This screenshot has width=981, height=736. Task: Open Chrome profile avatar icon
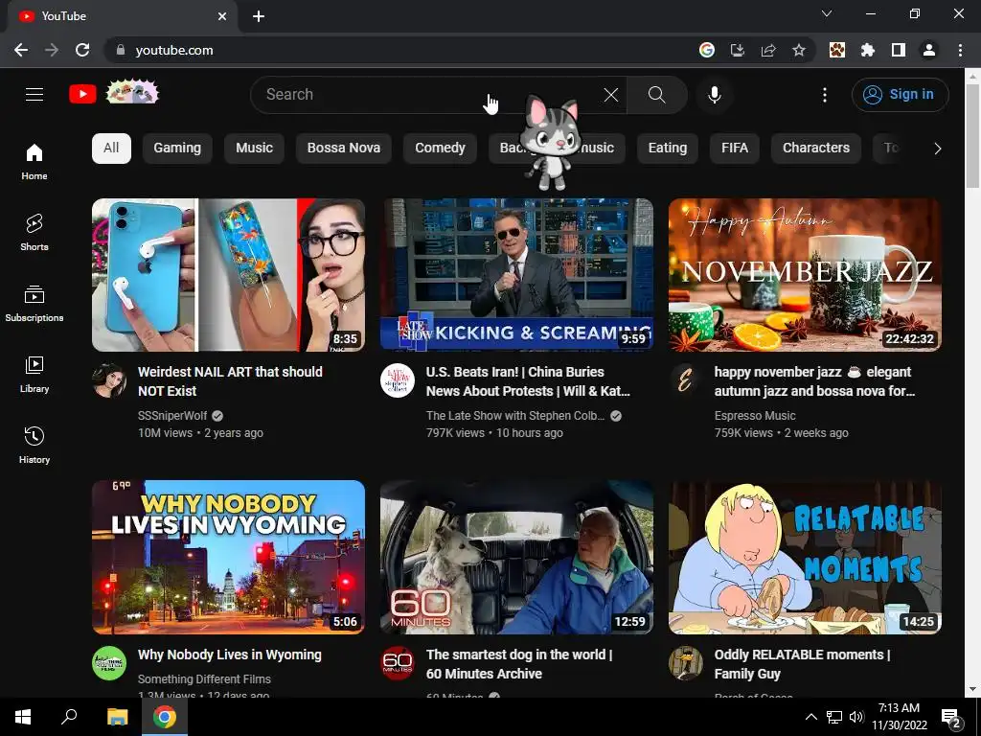(x=929, y=50)
